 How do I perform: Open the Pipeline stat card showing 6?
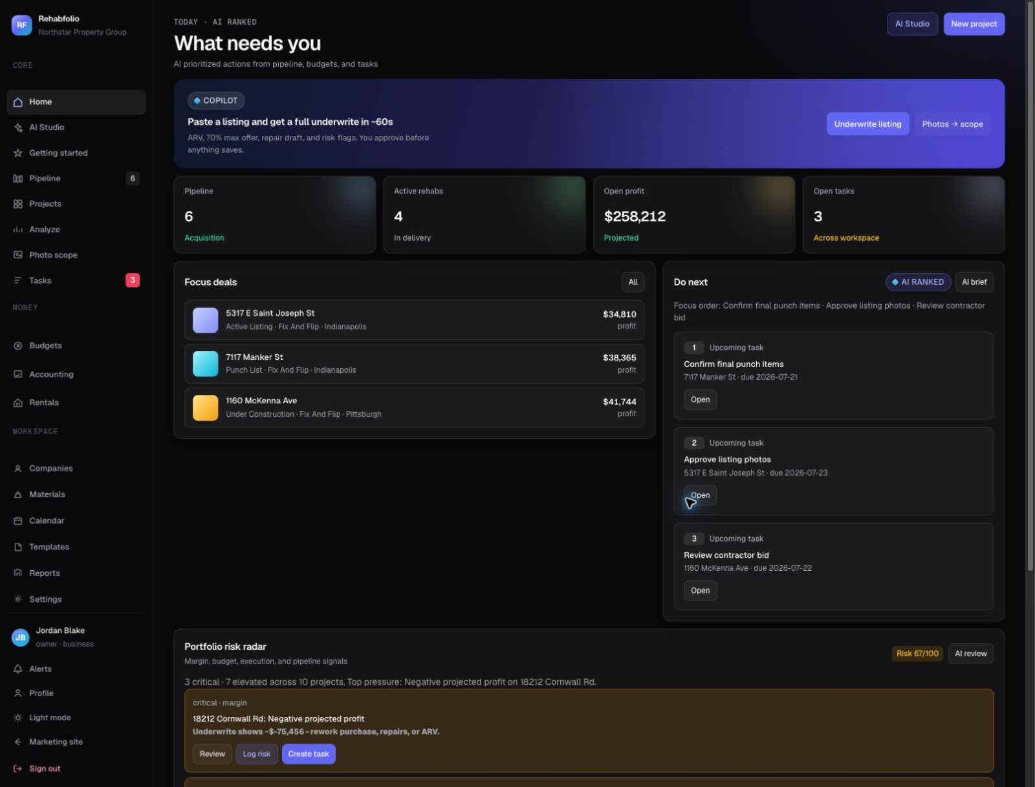click(275, 215)
